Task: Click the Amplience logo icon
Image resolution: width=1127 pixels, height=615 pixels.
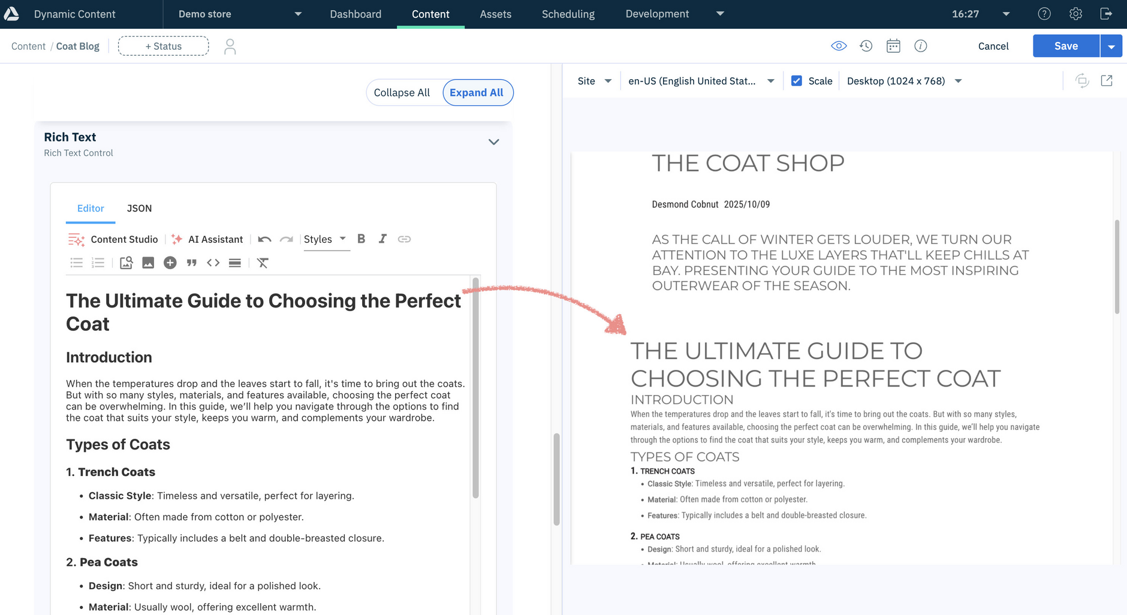Action: pos(11,14)
